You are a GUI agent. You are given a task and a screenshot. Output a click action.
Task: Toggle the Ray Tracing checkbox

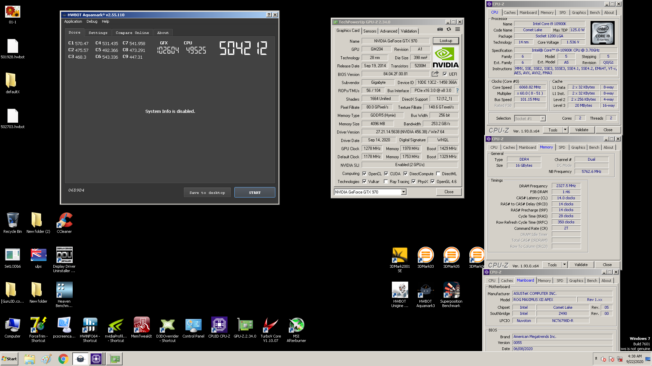point(386,181)
